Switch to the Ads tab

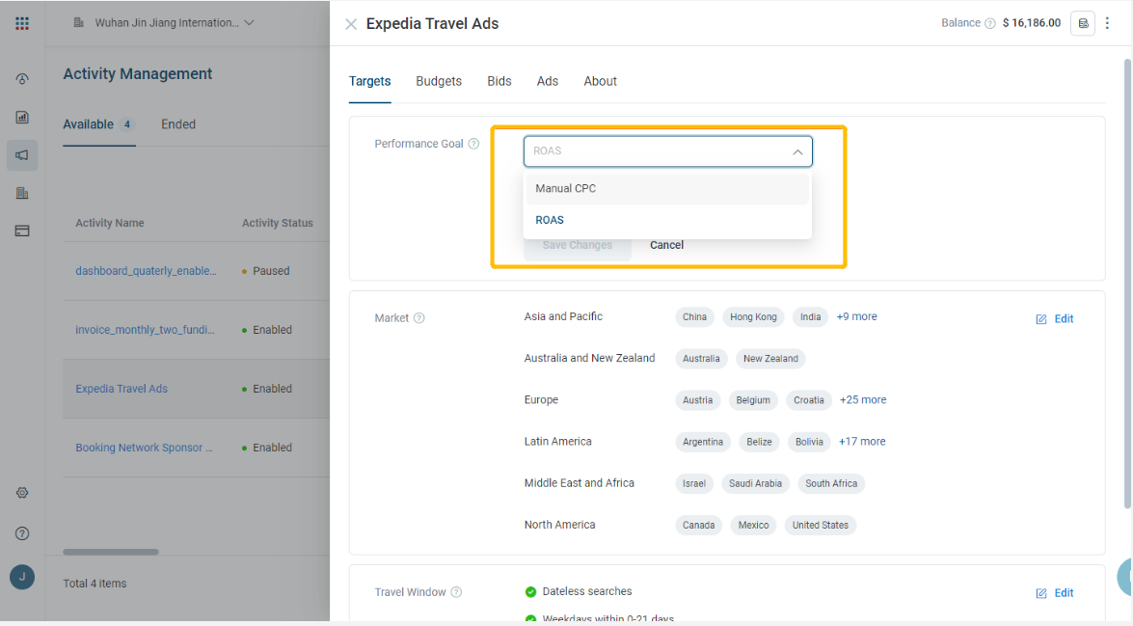tap(548, 81)
